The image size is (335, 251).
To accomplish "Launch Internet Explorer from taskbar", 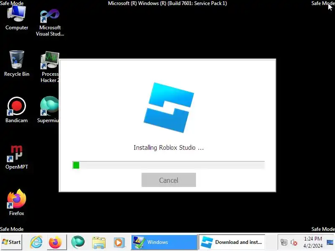I will pos(36,242).
